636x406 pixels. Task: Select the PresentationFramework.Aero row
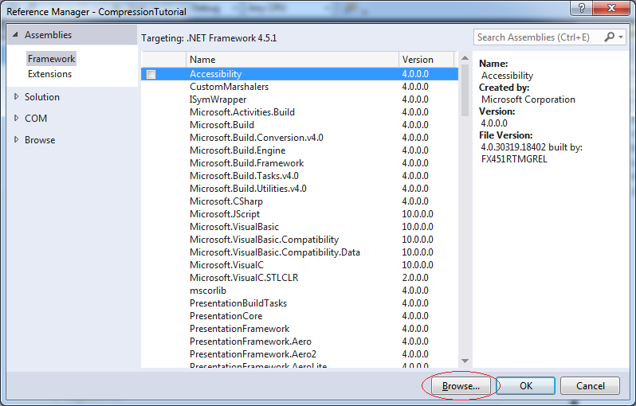coord(300,342)
